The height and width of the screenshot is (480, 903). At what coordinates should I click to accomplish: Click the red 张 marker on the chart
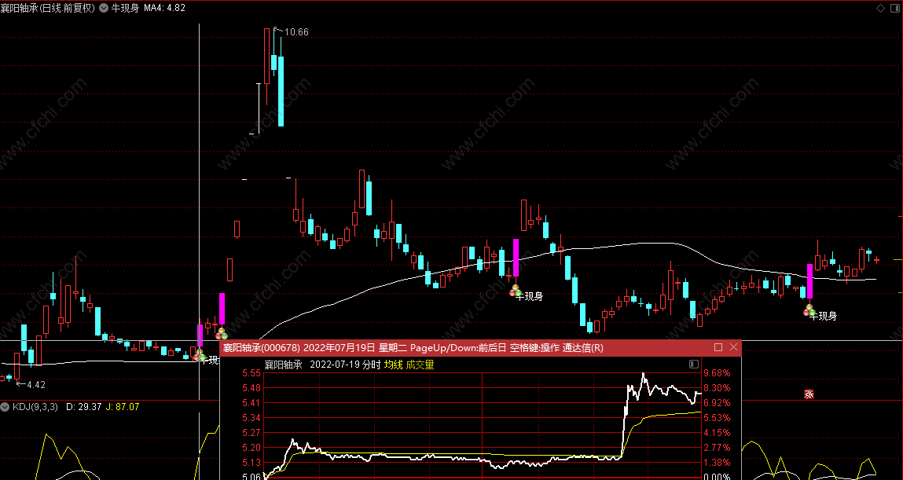coord(809,394)
